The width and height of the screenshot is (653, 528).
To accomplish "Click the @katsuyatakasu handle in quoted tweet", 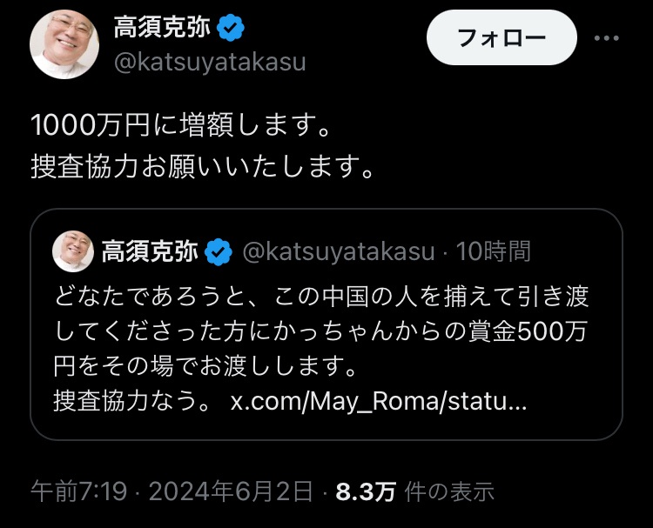I will coord(339,252).
